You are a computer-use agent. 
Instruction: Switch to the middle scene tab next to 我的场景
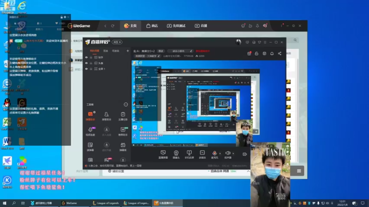(x=106, y=51)
